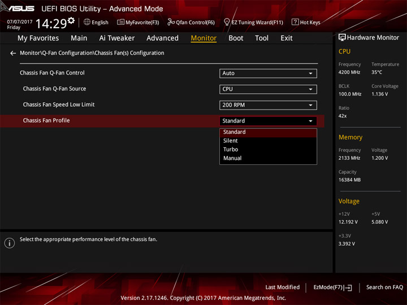The image size is (407, 305).
Task: Click the Voltage section heading
Action: [x=349, y=201]
